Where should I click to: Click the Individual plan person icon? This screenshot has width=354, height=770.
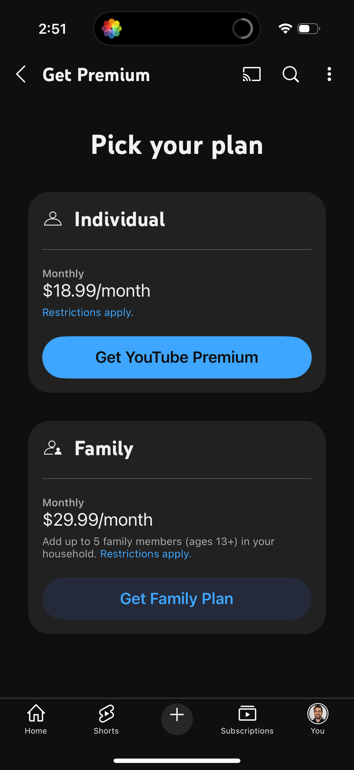tap(53, 219)
